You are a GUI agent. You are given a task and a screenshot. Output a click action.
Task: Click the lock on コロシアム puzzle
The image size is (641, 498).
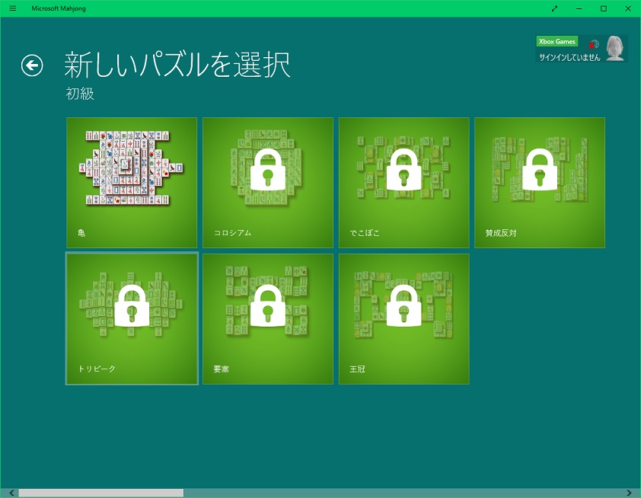pos(268,169)
